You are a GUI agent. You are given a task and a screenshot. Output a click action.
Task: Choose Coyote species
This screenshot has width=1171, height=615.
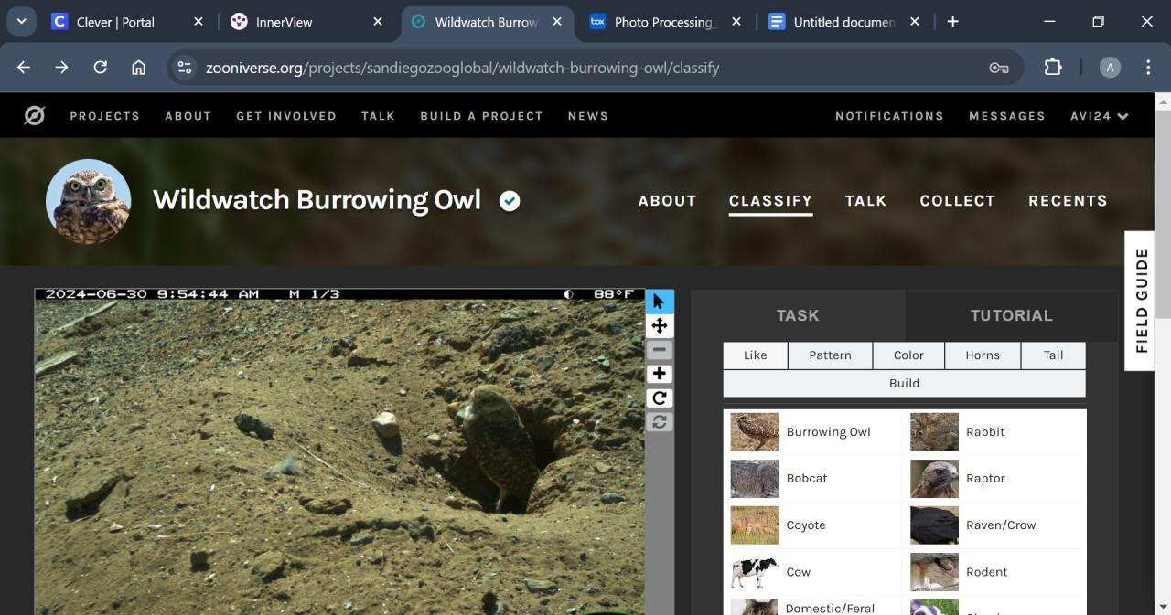pos(812,525)
